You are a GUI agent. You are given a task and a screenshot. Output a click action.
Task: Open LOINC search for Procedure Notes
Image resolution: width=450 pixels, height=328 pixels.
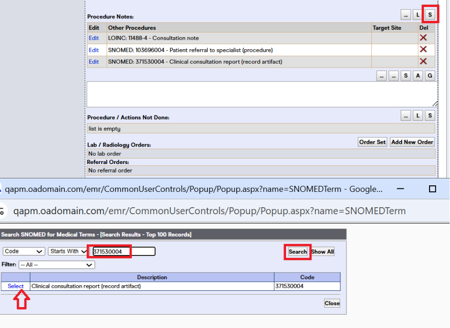coord(418,14)
